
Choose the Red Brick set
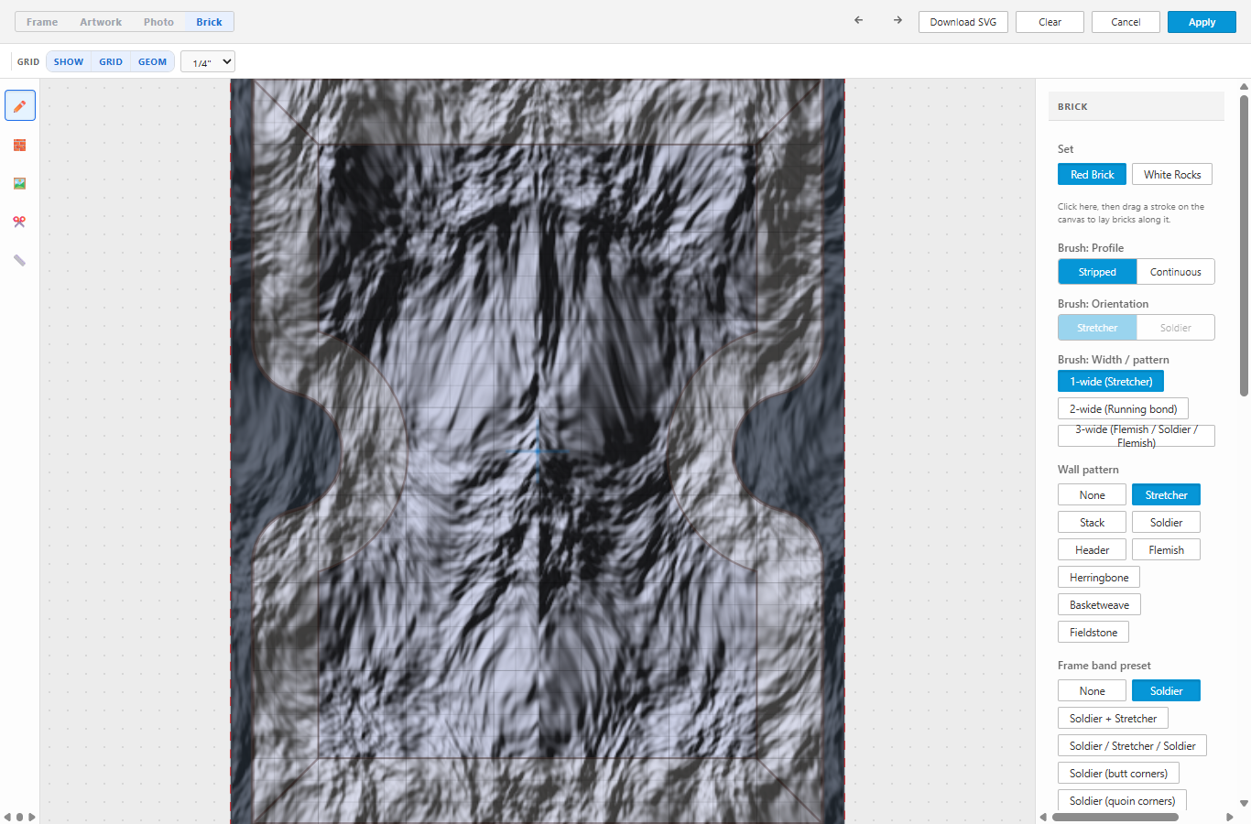click(x=1093, y=175)
